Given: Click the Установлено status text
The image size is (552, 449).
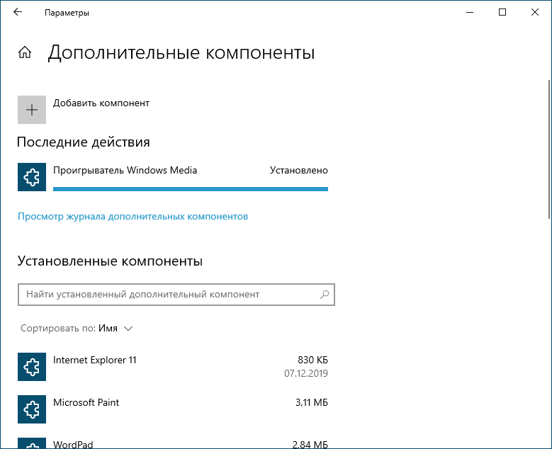Looking at the screenshot, I should pos(299,170).
